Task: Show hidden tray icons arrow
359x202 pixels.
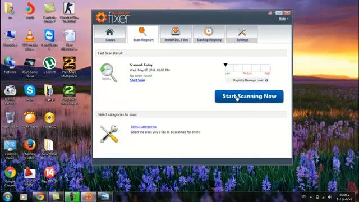Action: pyautogui.click(x=311, y=197)
